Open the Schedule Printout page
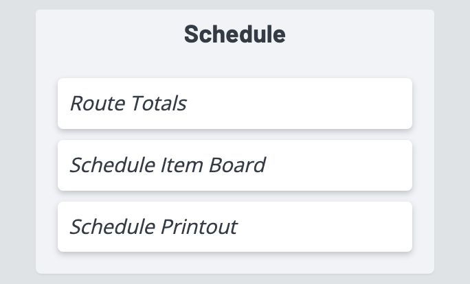This screenshot has width=470, height=284. 234,227
